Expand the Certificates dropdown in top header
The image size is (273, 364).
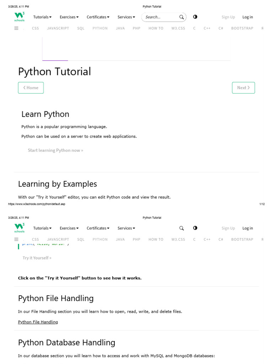coord(98,17)
